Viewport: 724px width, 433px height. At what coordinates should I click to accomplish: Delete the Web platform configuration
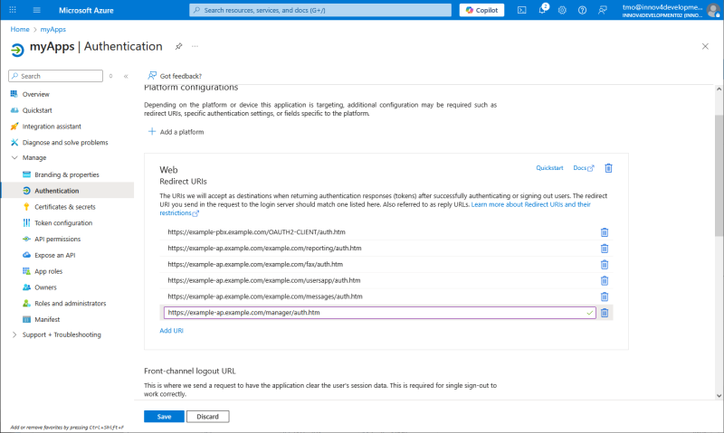608,168
